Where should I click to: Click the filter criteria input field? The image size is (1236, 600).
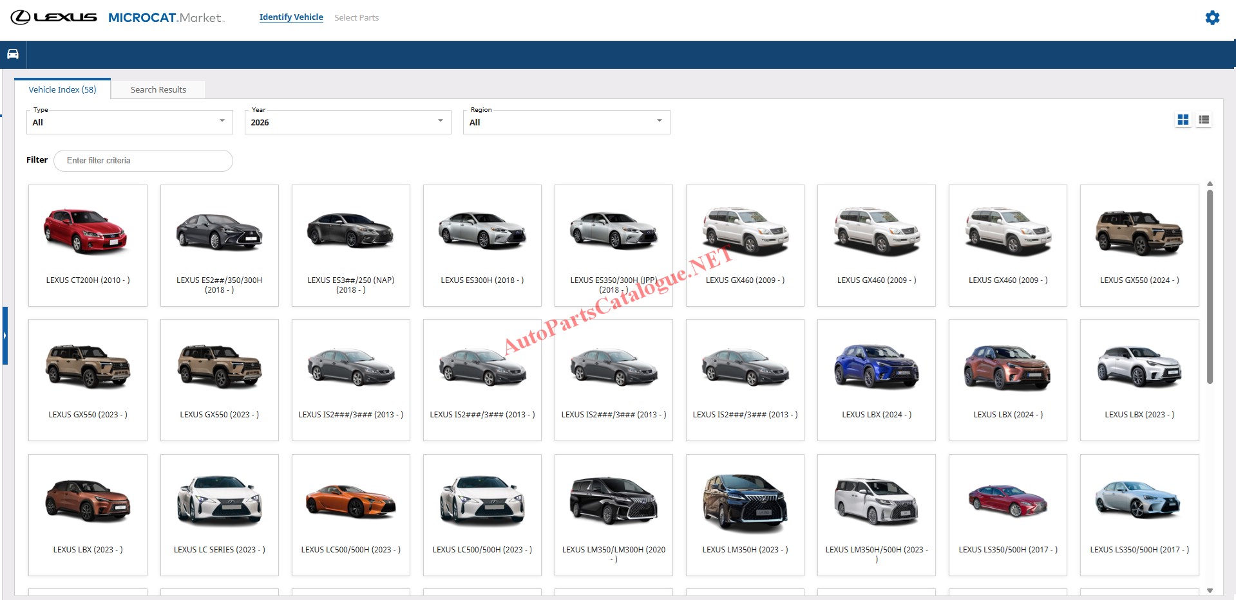tap(143, 161)
